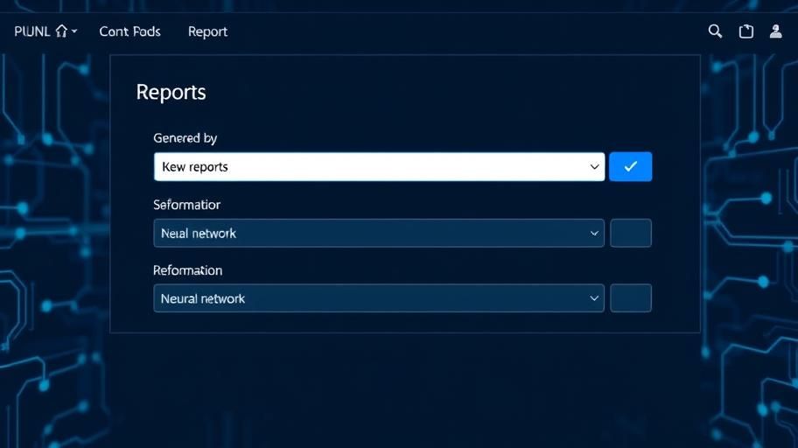Check the empty box next to Reformation dropdown

point(630,298)
